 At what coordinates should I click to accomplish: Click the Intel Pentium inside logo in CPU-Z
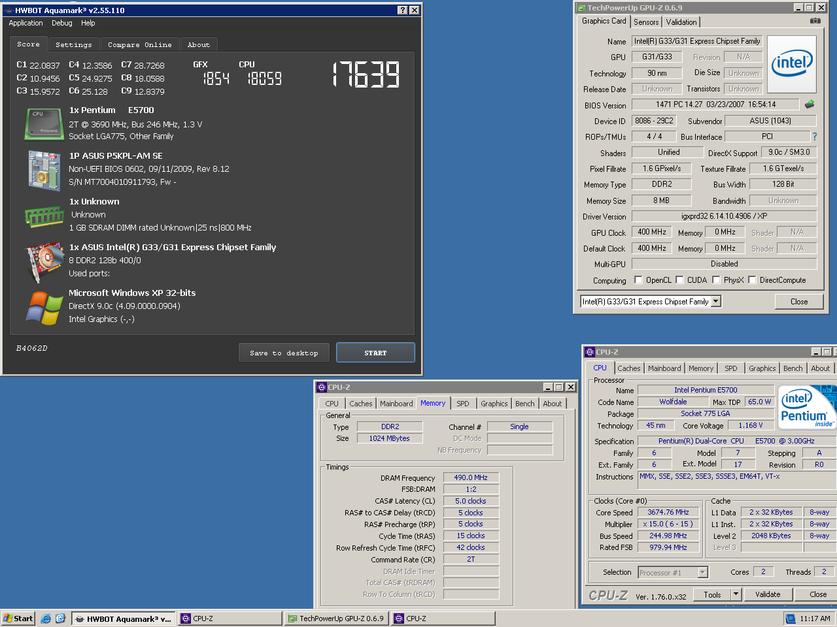[x=807, y=408]
